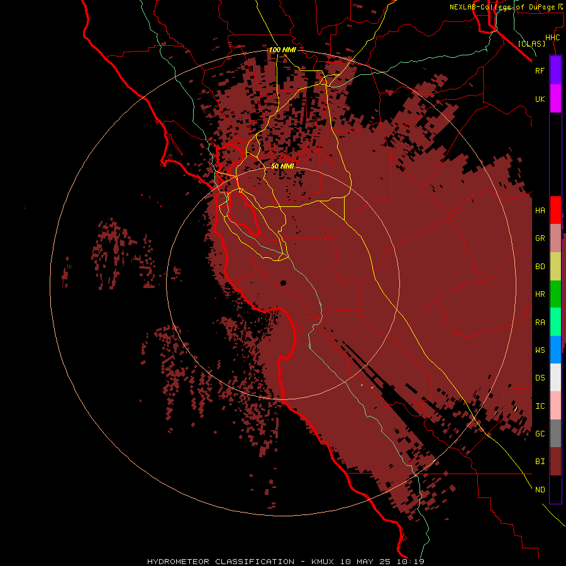This screenshot has height=566, width=566.
Task: Click the GR legend label
Action: [x=540, y=238]
